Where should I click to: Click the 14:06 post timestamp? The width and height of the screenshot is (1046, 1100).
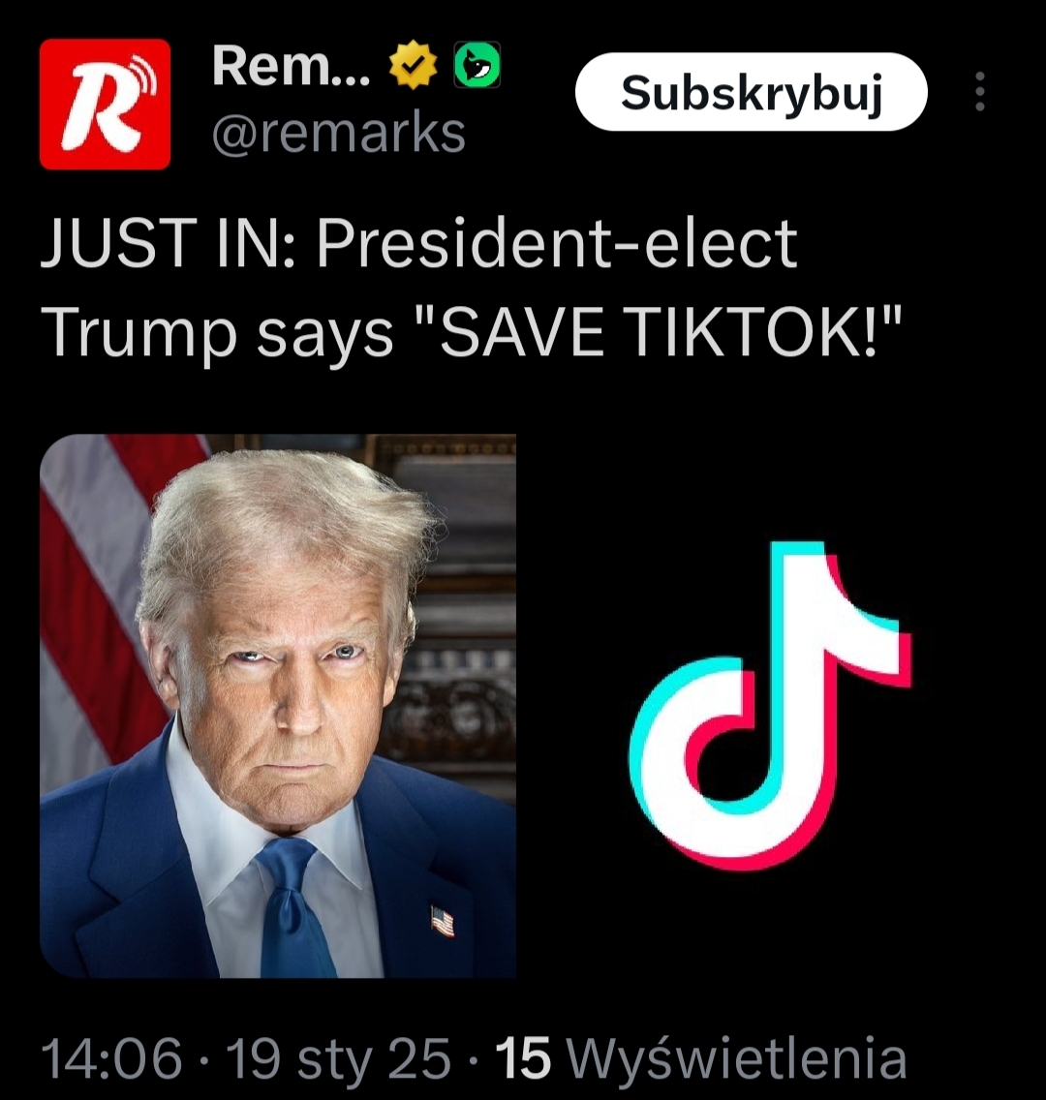pos(112,1057)
